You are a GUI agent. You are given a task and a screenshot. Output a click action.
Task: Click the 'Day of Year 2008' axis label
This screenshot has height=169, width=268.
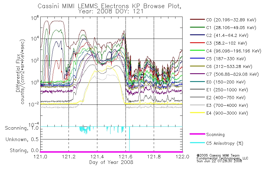pyautogui.click(x=111, y=162)
